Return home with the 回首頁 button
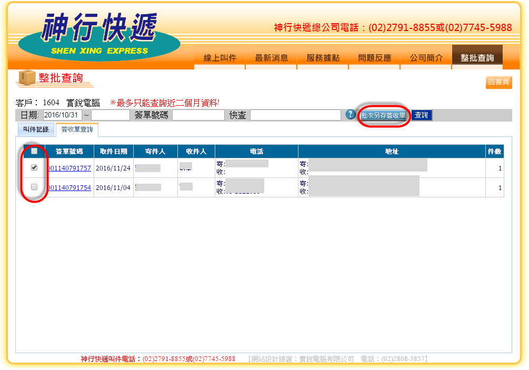 (498, 83)
